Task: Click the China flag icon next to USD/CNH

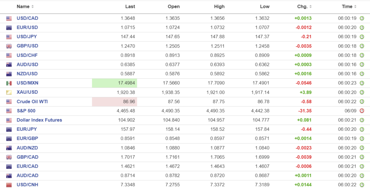Action: 9,185
